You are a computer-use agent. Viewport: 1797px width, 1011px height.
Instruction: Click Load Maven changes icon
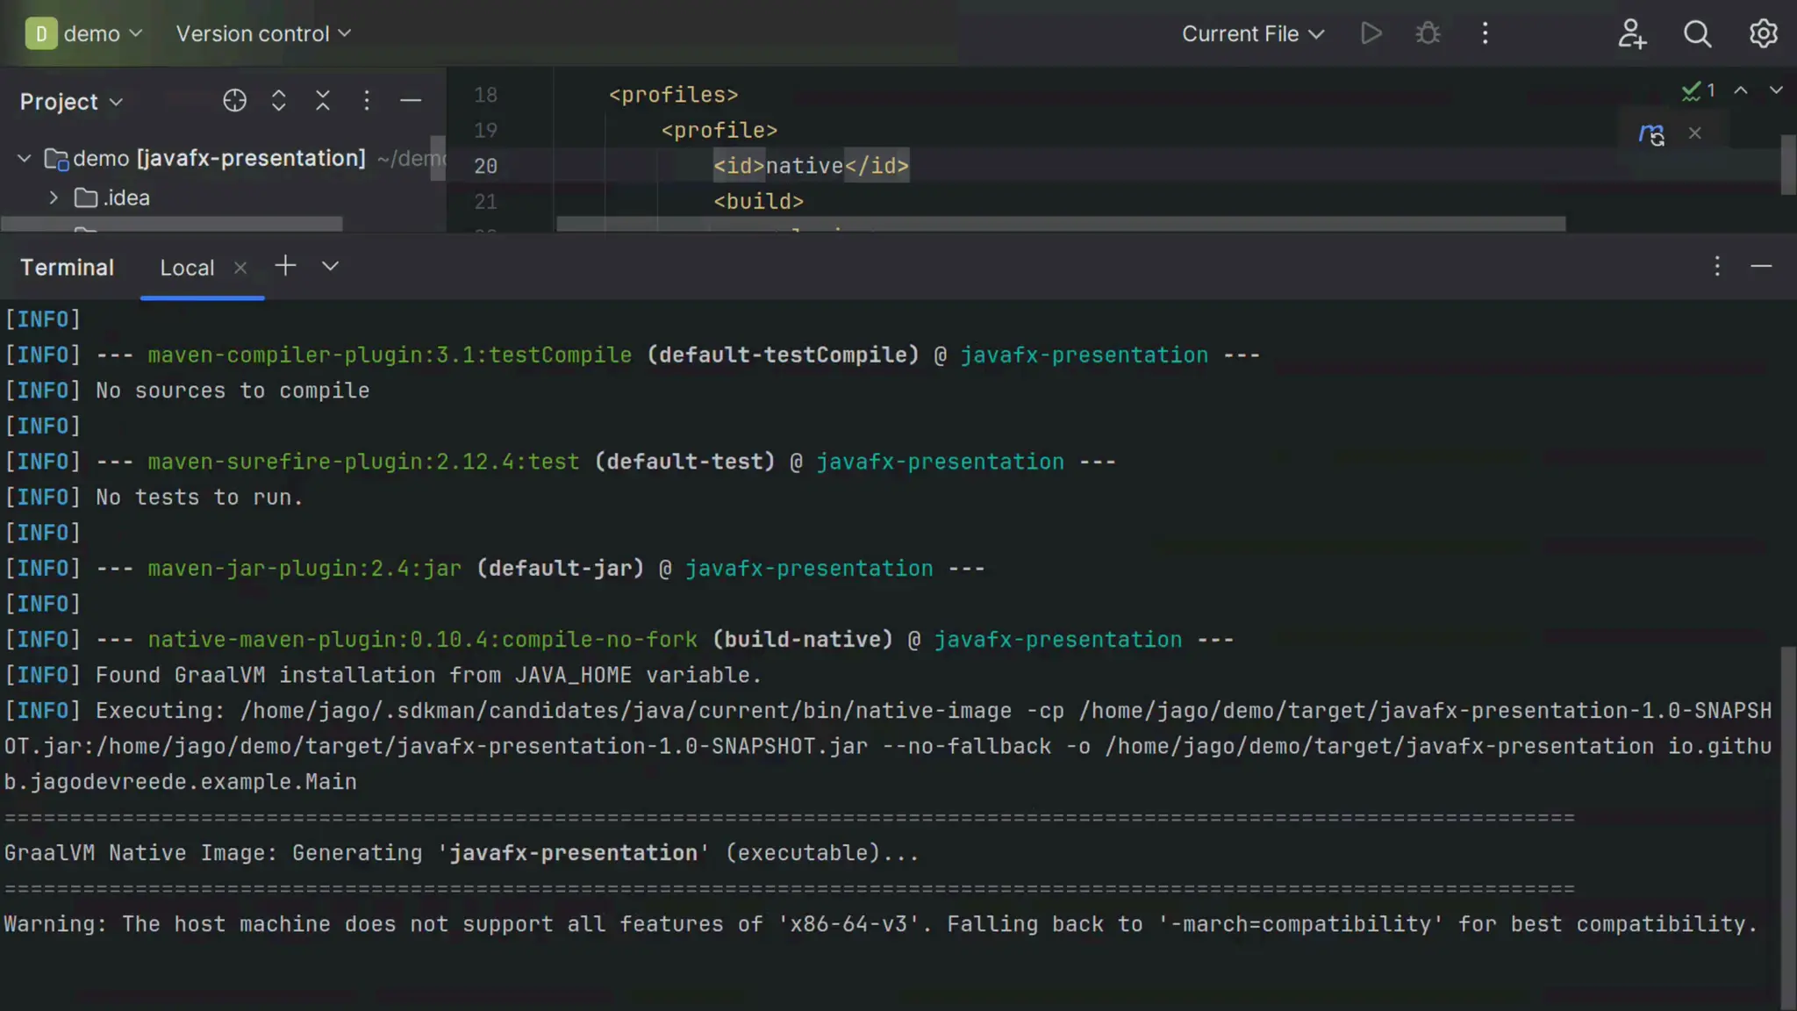1651,133
